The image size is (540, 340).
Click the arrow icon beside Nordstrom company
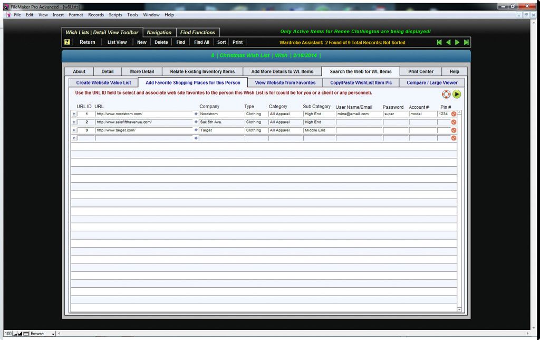click(196, 114)
